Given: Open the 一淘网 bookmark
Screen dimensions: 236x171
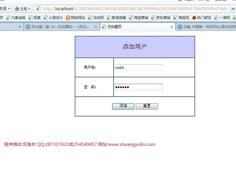Looking at the screenshot, I should click(x=222, y=18).
